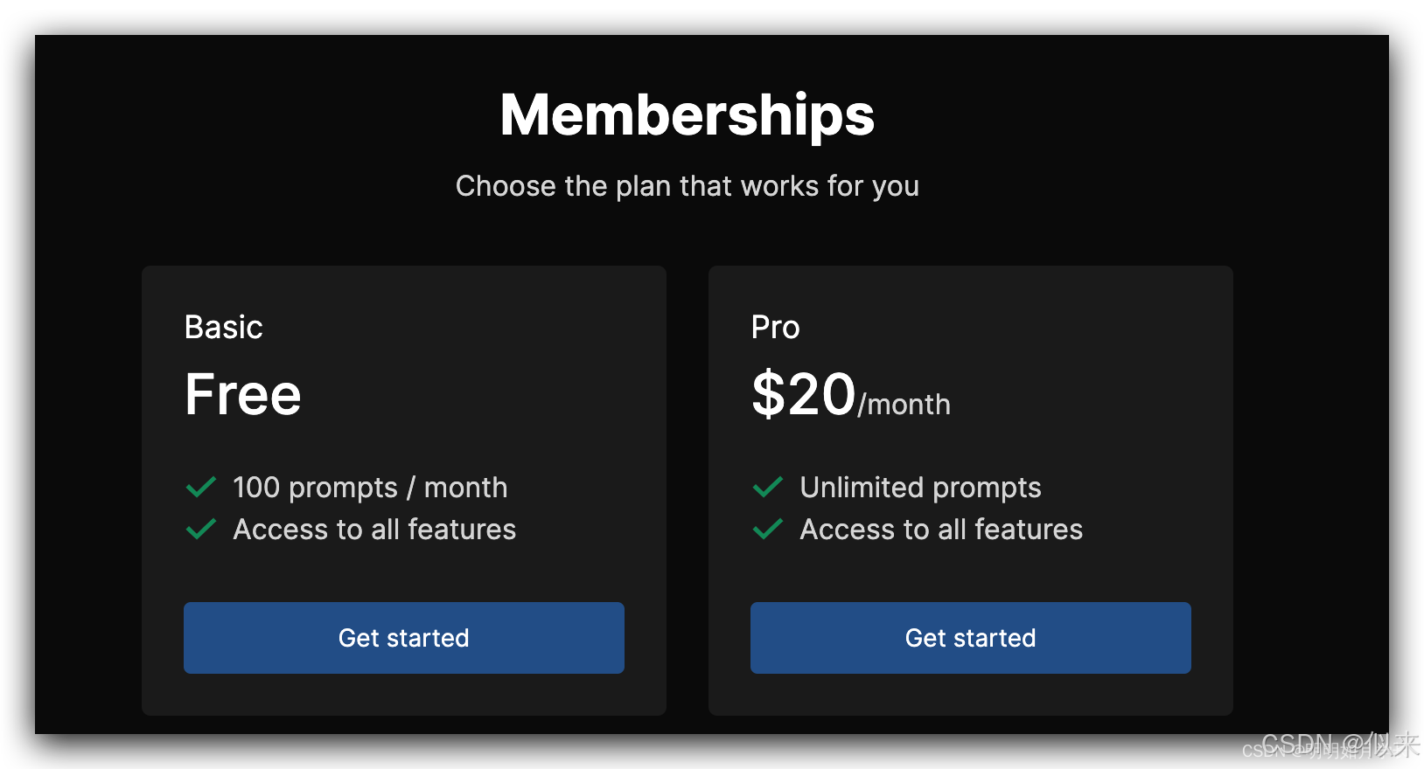Click the Memberships heading

pos(687,115)
